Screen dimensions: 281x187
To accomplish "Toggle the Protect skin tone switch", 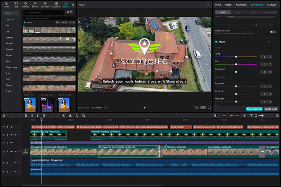I will (273, 32).
